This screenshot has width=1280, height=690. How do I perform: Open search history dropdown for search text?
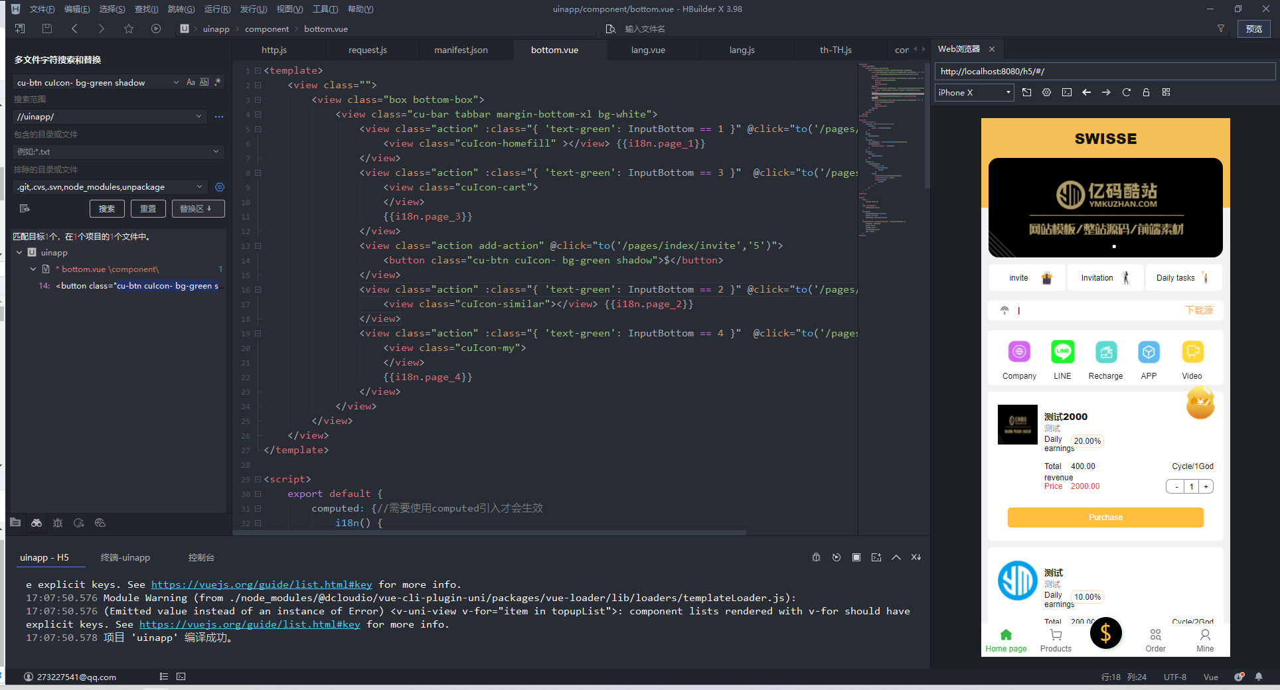pos(176,82)
